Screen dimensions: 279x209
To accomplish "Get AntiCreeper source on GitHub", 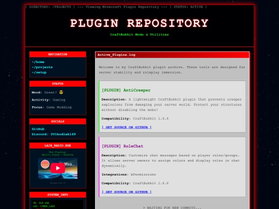I will pos(127,127).
